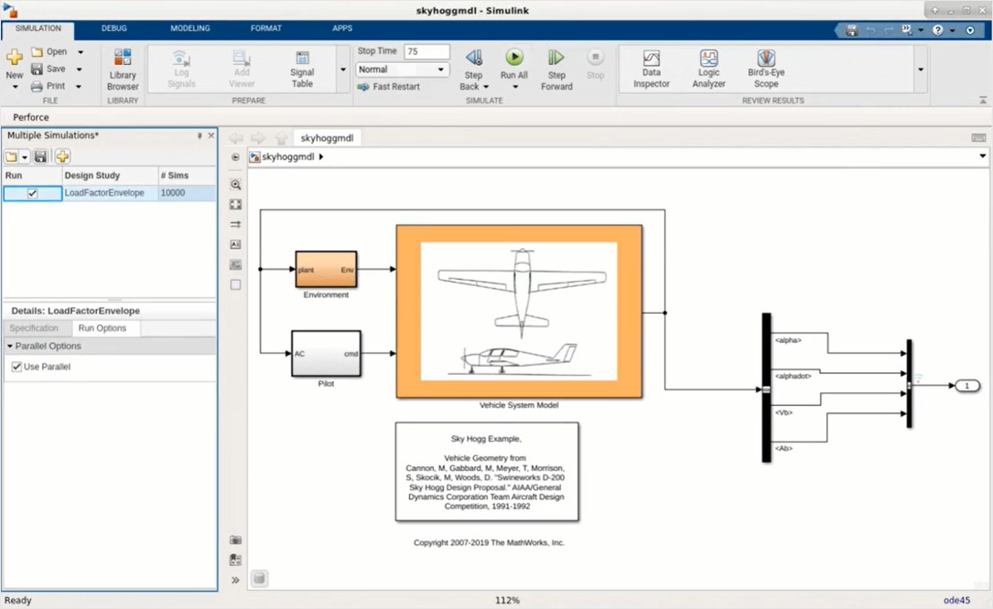The image size is (993, 609).
Task: Switch to the Modeling ribbon tab
Action: tap(189, 28)
